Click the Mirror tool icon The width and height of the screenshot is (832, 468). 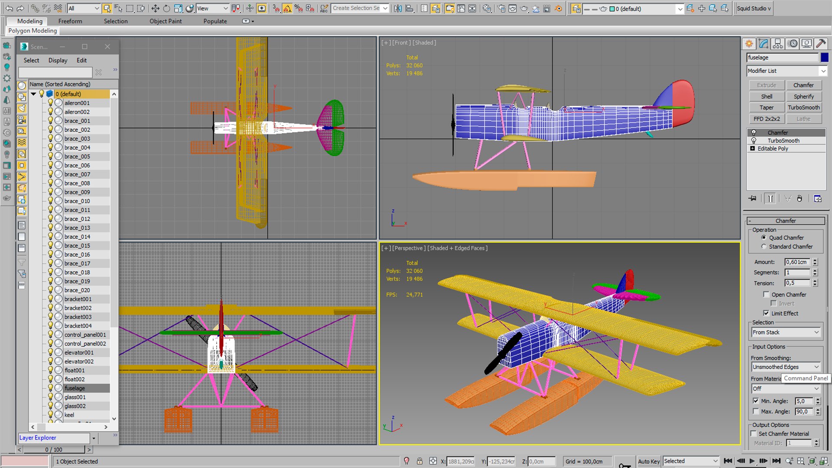coord(398,8)
